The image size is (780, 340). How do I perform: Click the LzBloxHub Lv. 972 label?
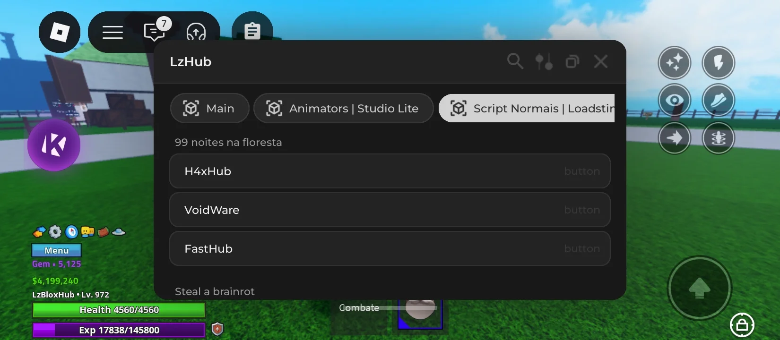tap(70, 295)
